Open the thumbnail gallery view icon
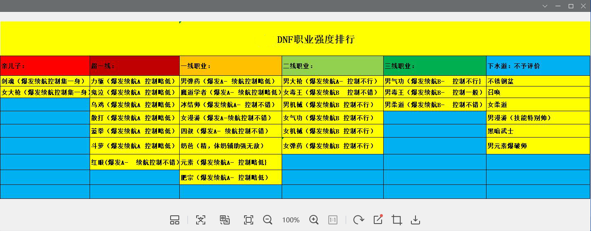Screen dimensions: 591x231 175,220
